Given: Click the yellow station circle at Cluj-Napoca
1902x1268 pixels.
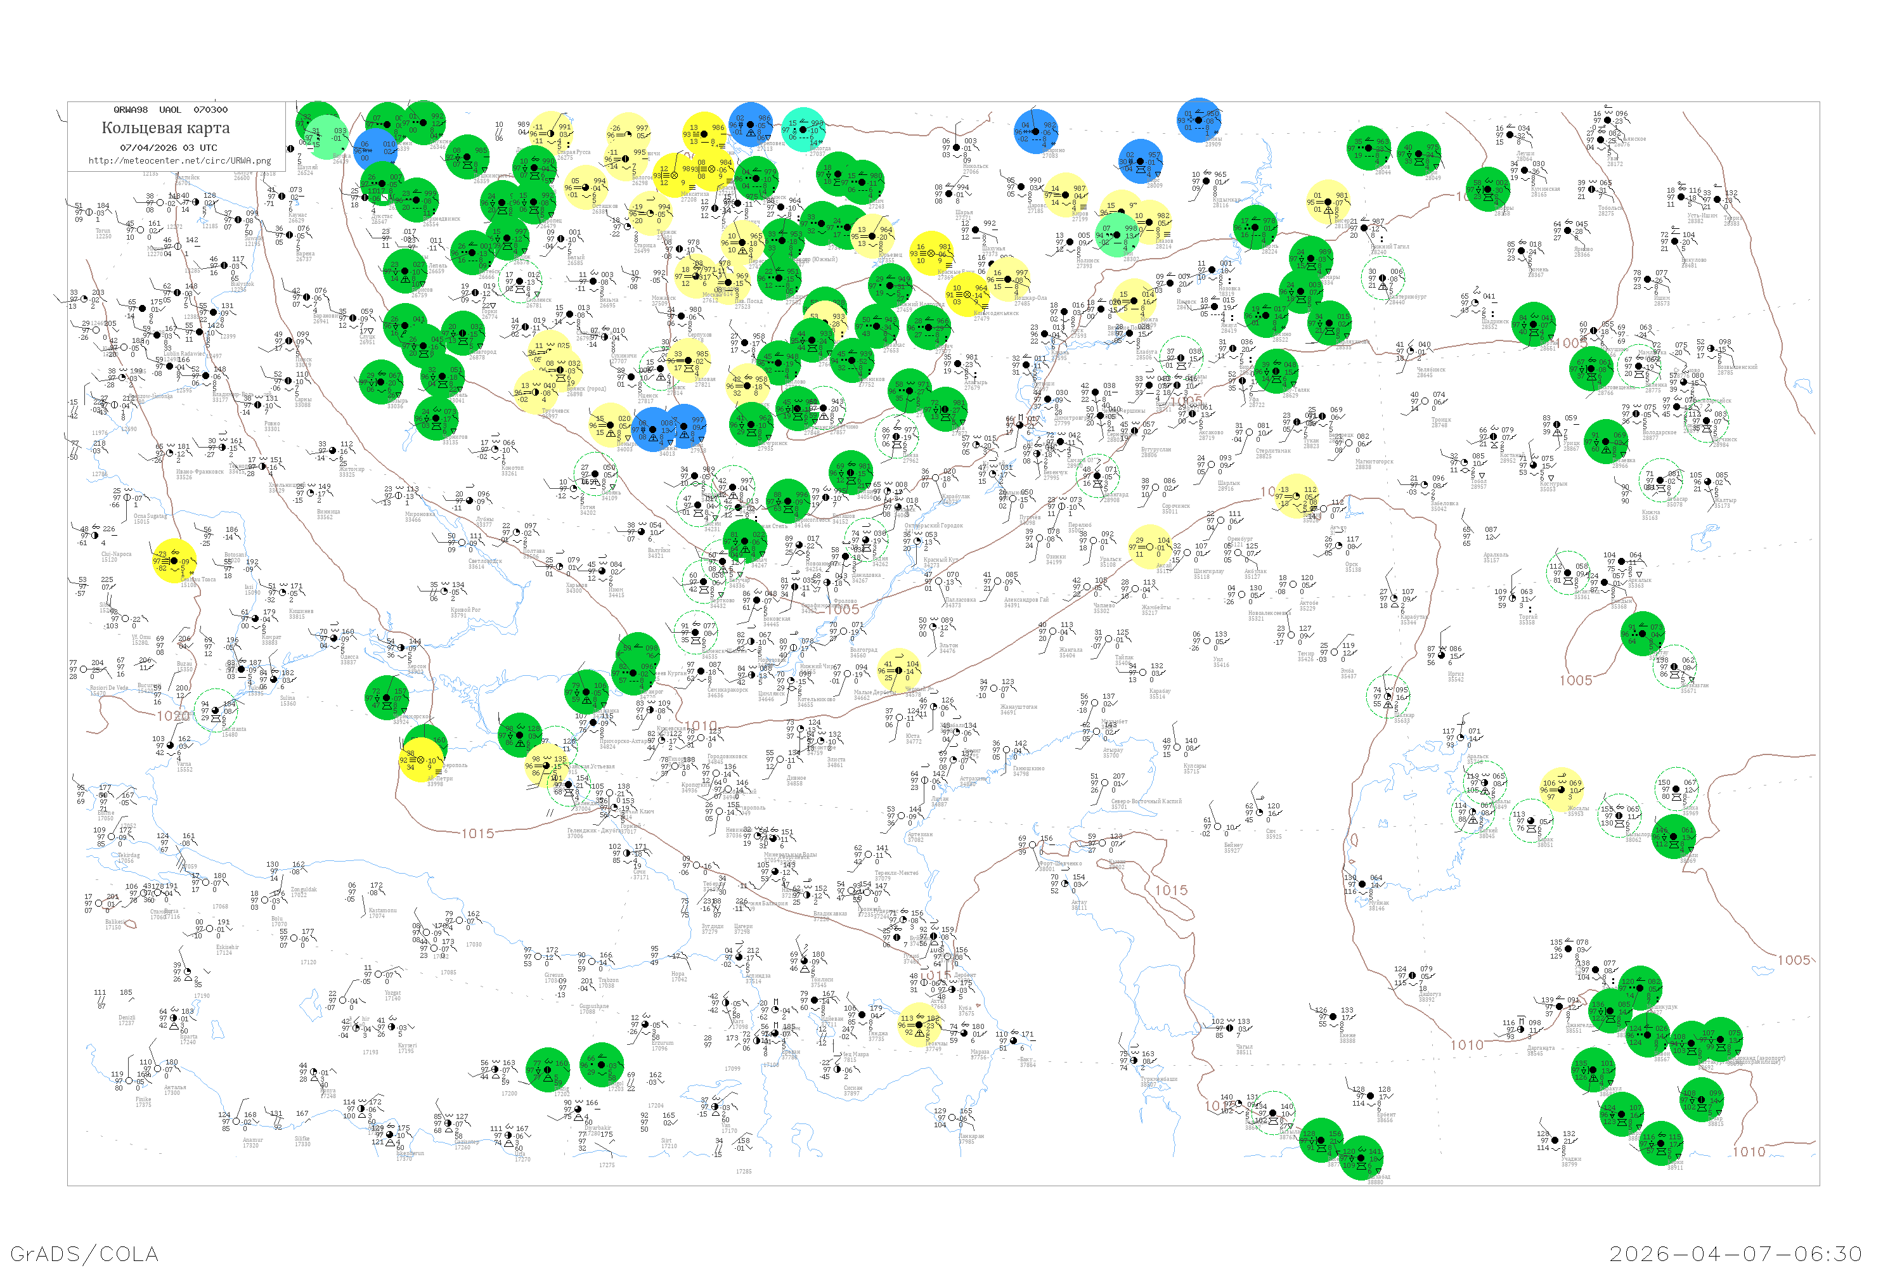Looking at the screenshot, I should [174, 560].
